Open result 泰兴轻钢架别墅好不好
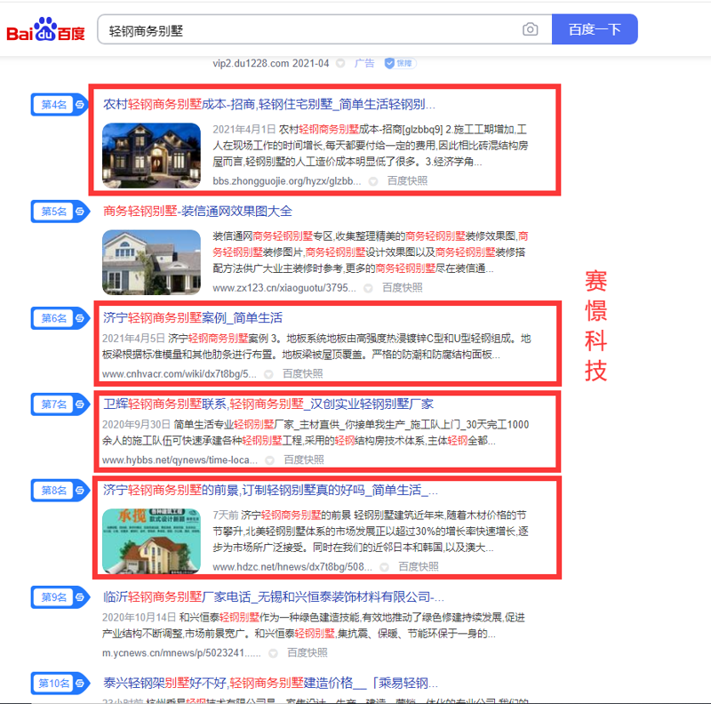The image size is (711, 704). (270, 684)
